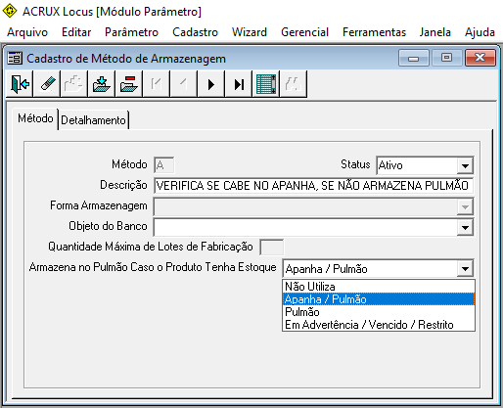Viewport: 503px width, 408px height.
Task: Open the Arquivo menu
Action: (27, 32)
